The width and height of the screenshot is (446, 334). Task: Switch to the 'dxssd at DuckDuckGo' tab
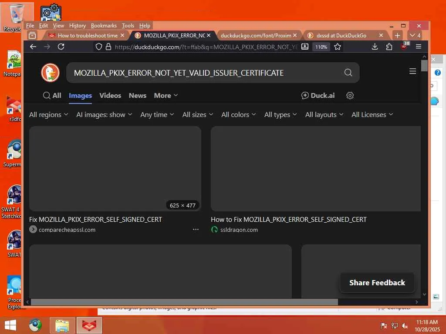341,36
